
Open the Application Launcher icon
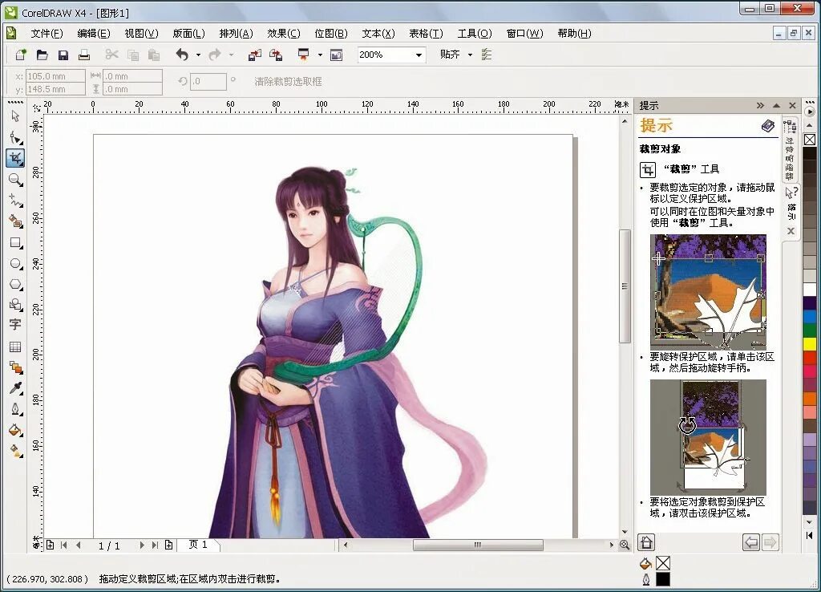[303, 55]
